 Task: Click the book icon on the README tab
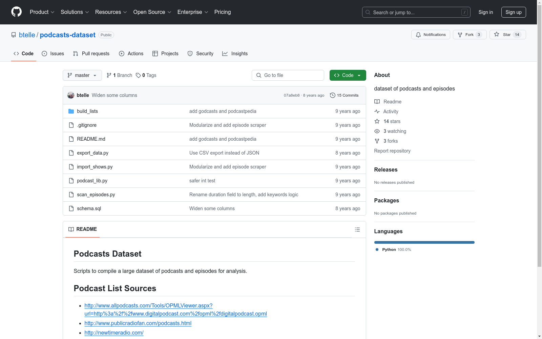coord(71,230)
